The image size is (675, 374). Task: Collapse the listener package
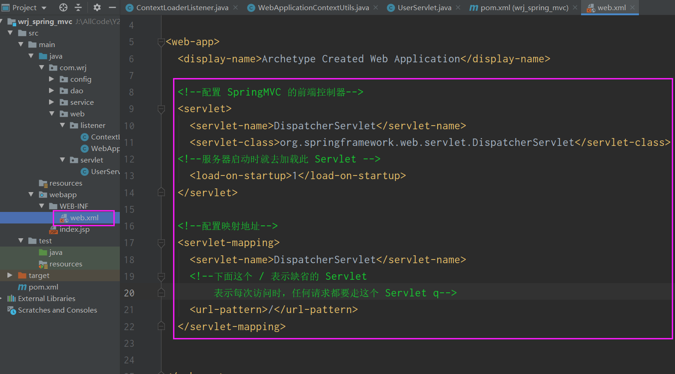click(62, 126)
